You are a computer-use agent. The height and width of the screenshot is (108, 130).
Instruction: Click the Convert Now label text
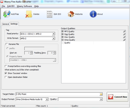point(121,97)
